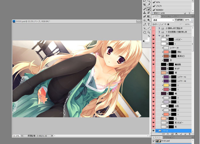Select the Healing Brush tool
This screenshot has height=144, width=200.
click(144, 9)
